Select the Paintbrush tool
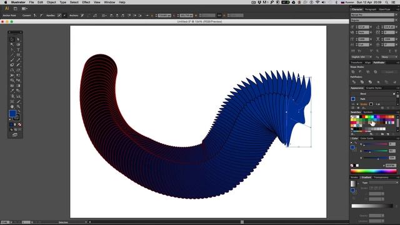 12,60
